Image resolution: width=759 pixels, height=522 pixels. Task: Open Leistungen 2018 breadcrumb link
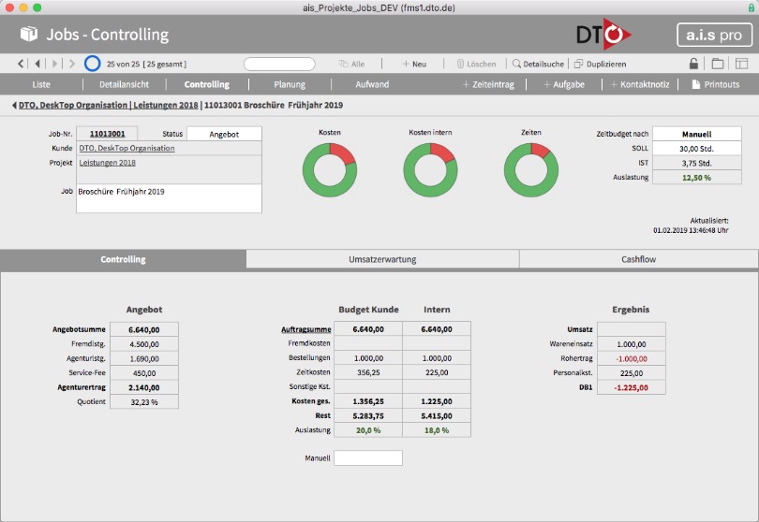click(x=166, y=105)
